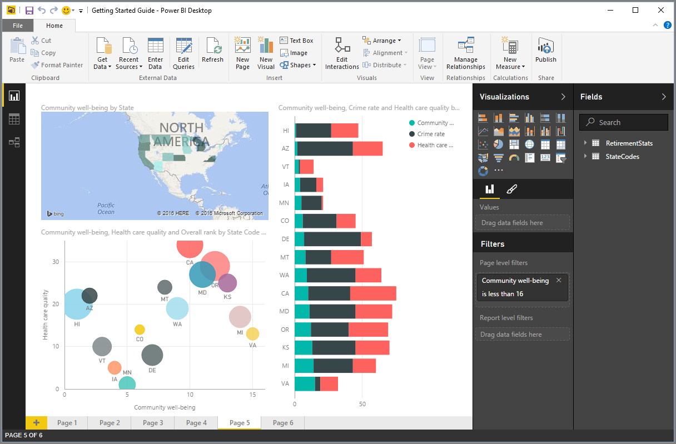676x444 pixels.
Task: Open the Format paintbrush pane
Action: click(x=512, y=189)
